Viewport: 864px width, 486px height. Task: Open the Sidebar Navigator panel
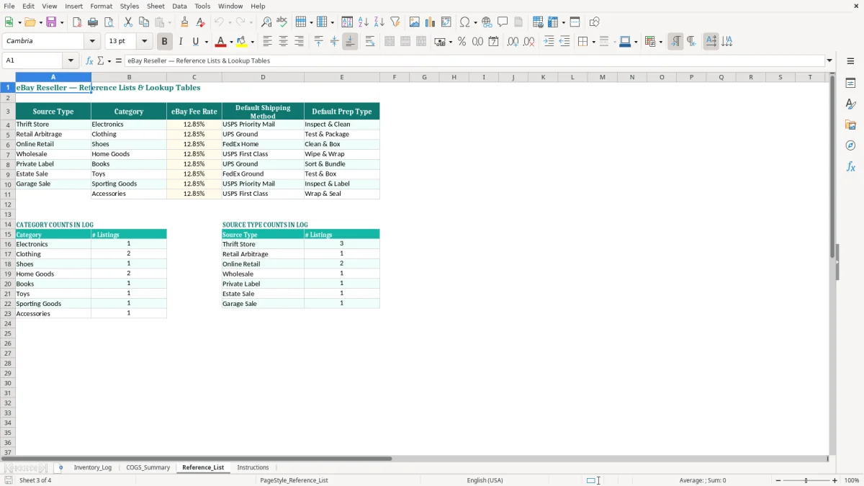pyautogui.click(x=850, y=145)
